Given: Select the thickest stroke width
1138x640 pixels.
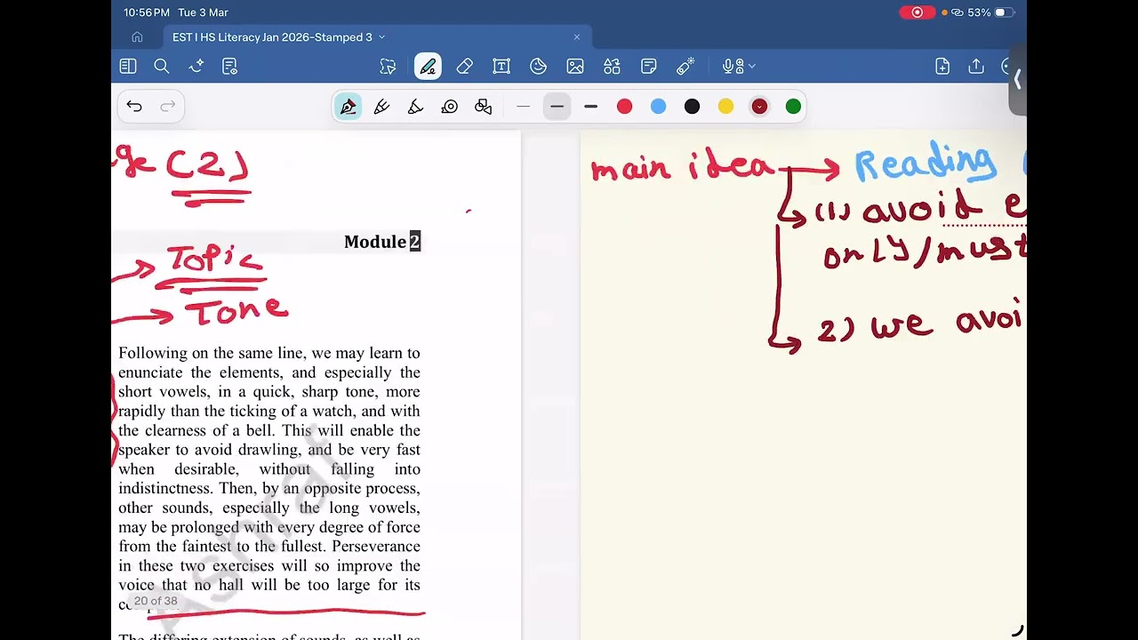Looking at the screenshot, I should pos(590,107).
